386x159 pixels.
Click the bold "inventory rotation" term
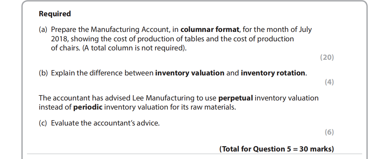(x=273, y=73)
